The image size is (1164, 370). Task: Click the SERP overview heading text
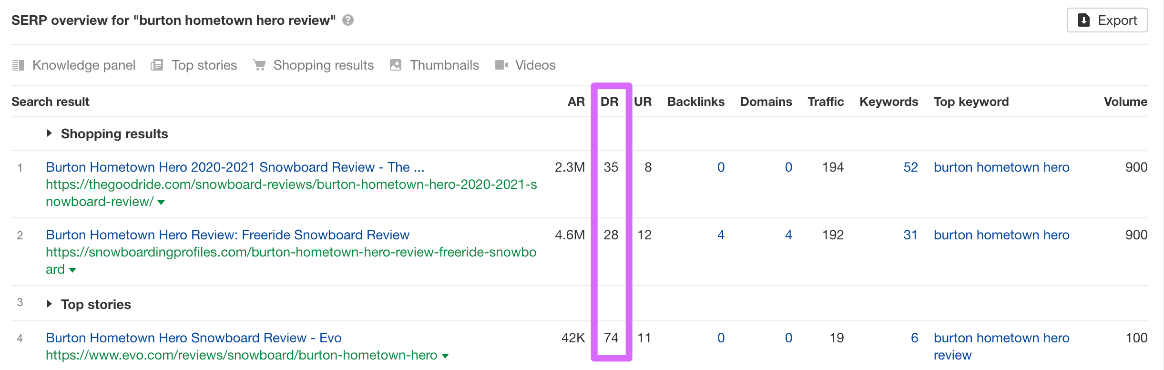click(x=174, y=20)
